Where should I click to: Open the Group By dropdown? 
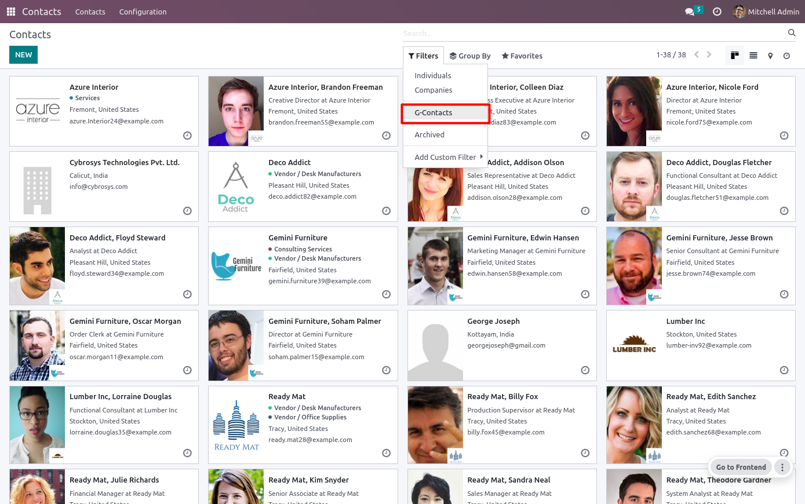pyautogui.click(x=470, y=56)
